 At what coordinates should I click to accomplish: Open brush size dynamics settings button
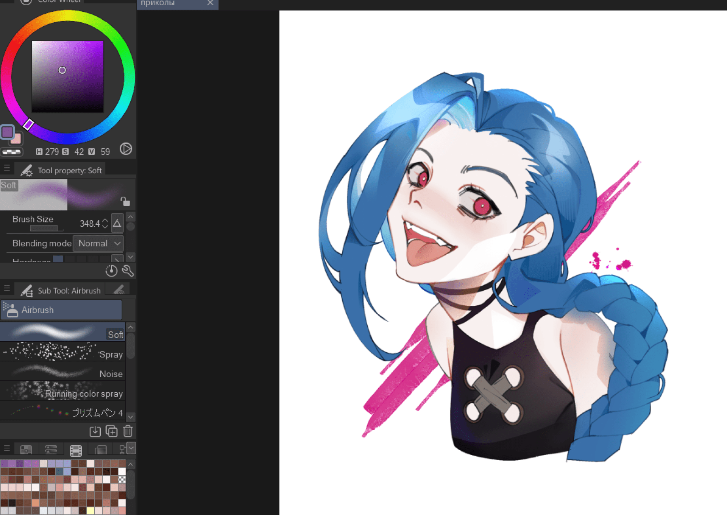point(117,224)
